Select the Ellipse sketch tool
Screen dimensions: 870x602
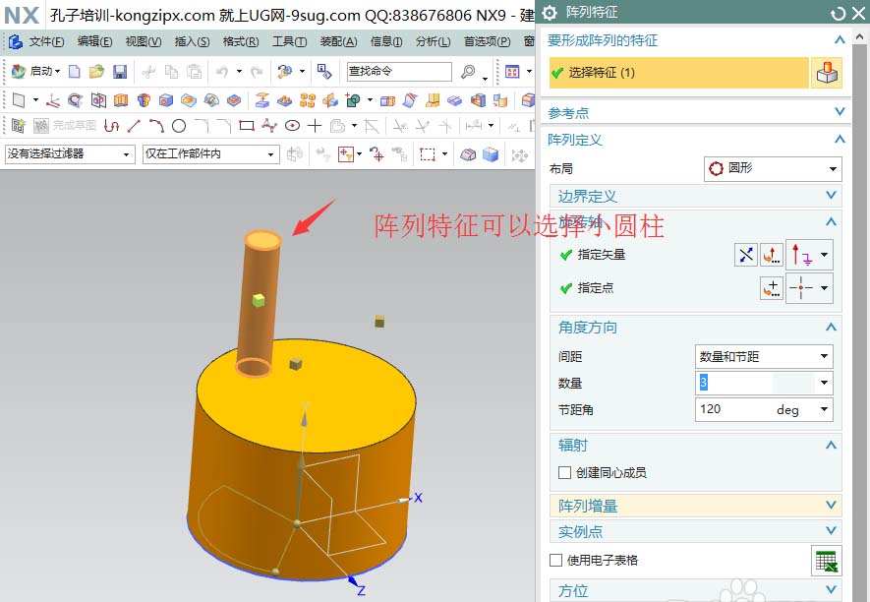[x=292, y=126]
